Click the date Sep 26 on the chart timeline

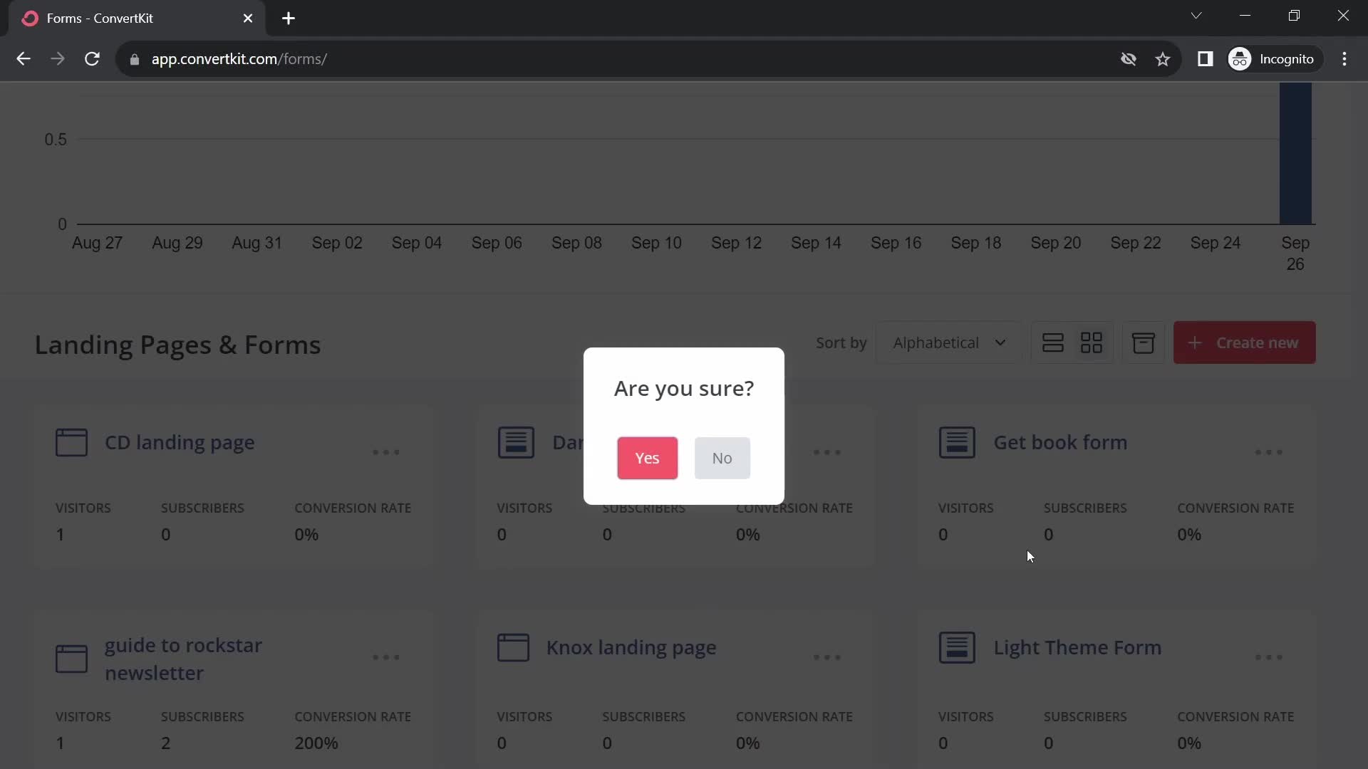click(1295, 253)
